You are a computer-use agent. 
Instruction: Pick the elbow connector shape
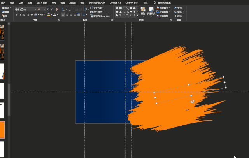[x=124, y=12]
